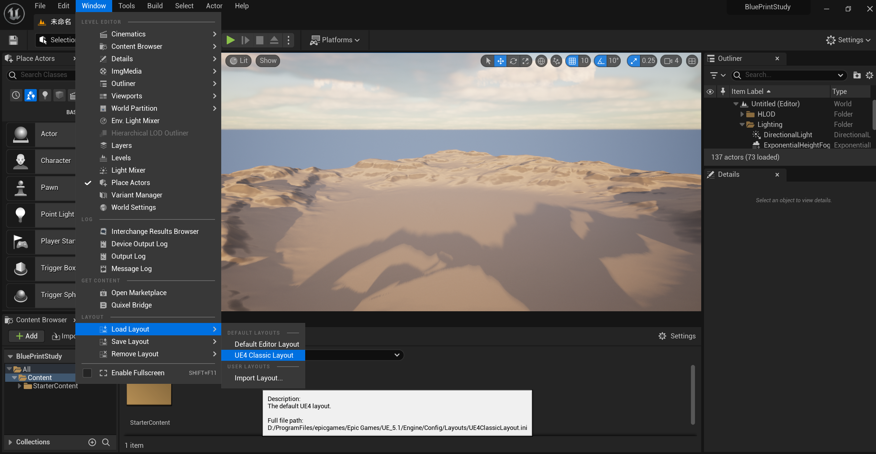876x454 pixels.
Task: Expand the Collections section
Action: 10,442
